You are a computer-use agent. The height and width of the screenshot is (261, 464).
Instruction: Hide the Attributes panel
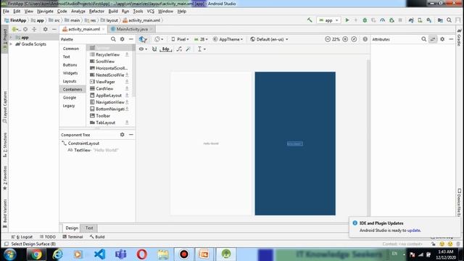pos(451,39)
